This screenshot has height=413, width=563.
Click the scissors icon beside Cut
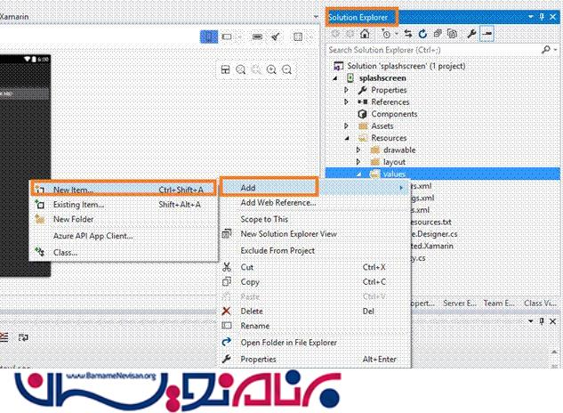tap(226, 266)
